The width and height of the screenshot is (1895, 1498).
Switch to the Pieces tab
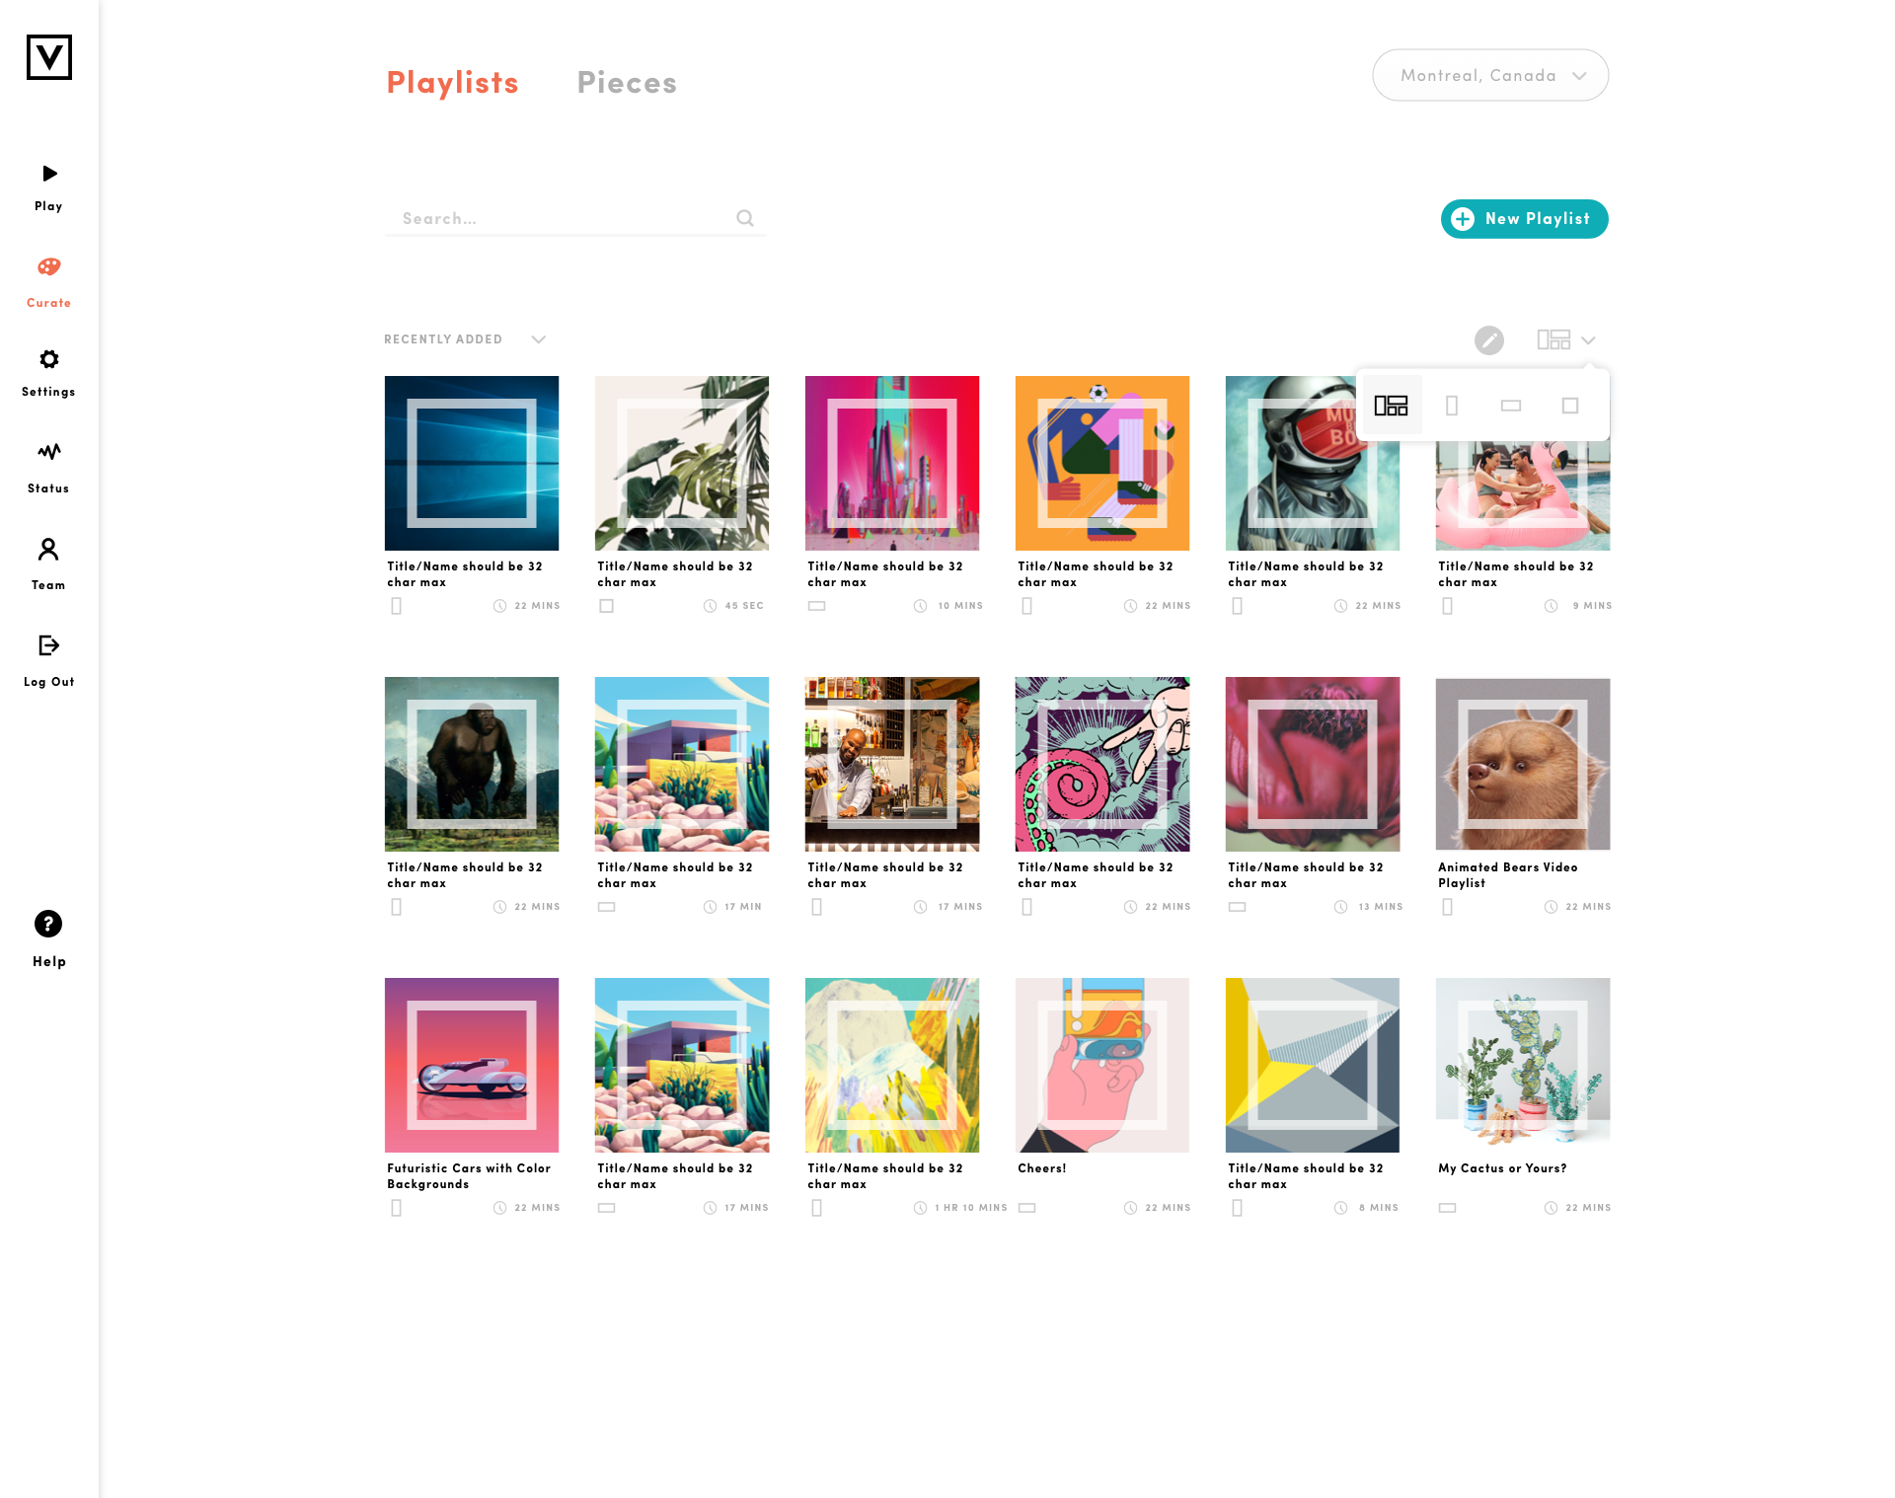tap(627, 83)
